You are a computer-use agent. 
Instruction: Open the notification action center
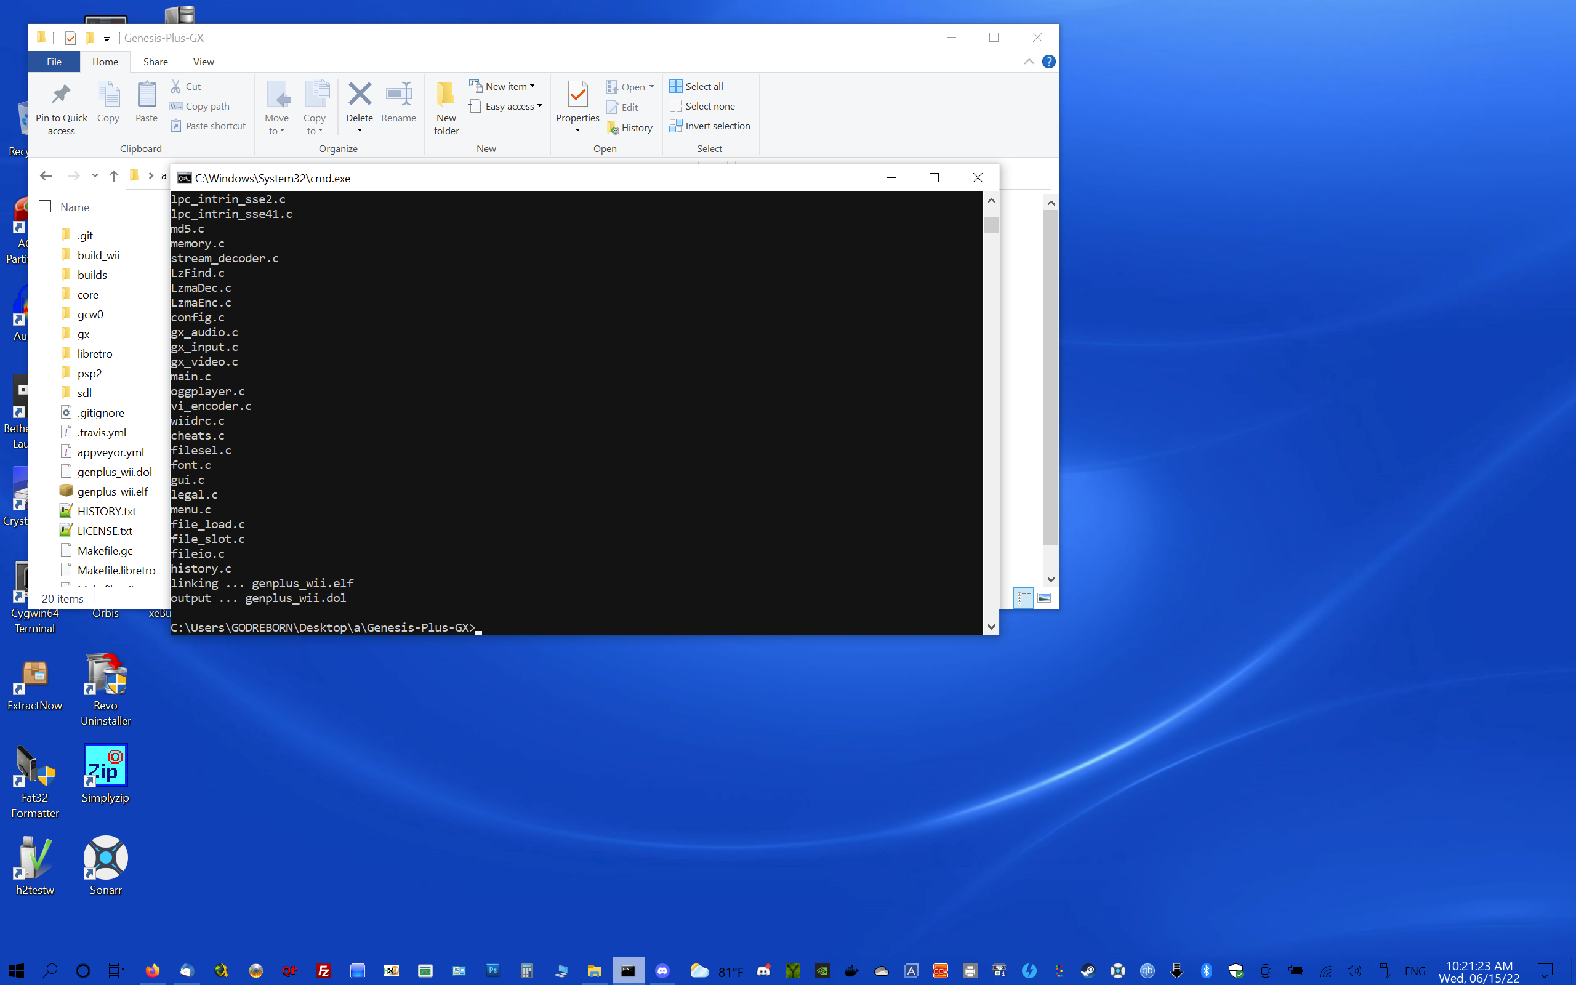pos(1545,971)
